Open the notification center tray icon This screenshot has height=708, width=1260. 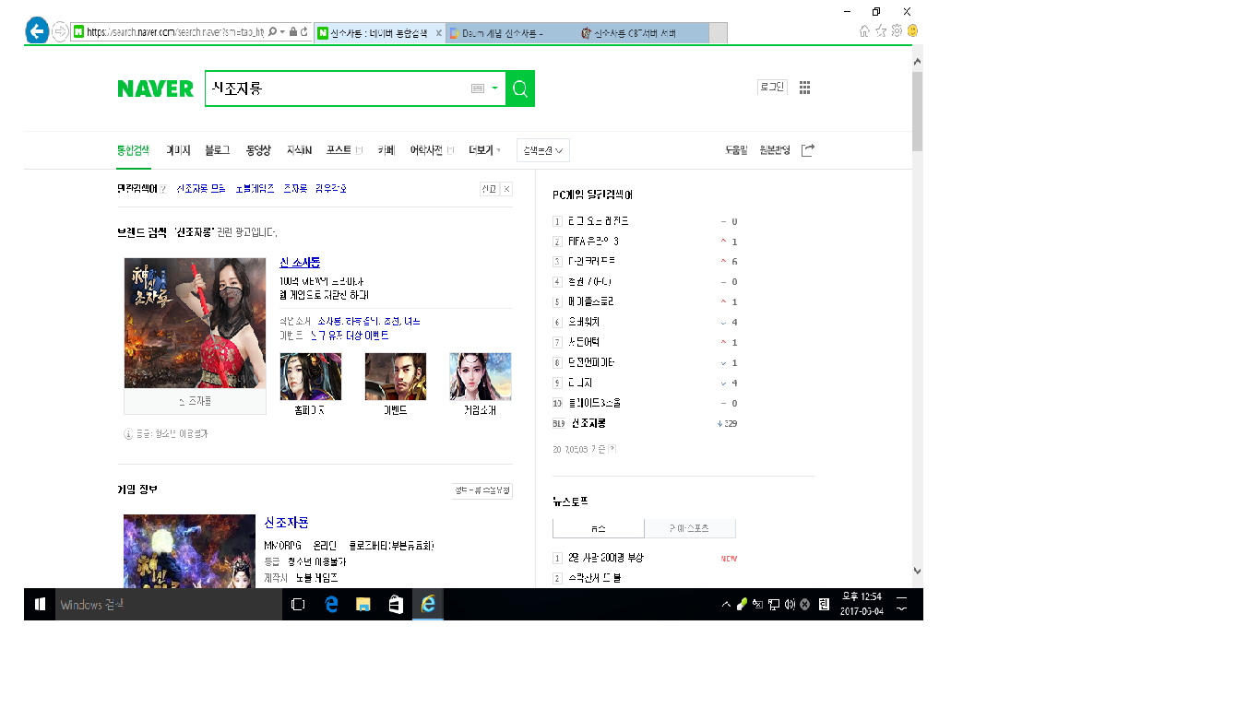tap(901, 605)
